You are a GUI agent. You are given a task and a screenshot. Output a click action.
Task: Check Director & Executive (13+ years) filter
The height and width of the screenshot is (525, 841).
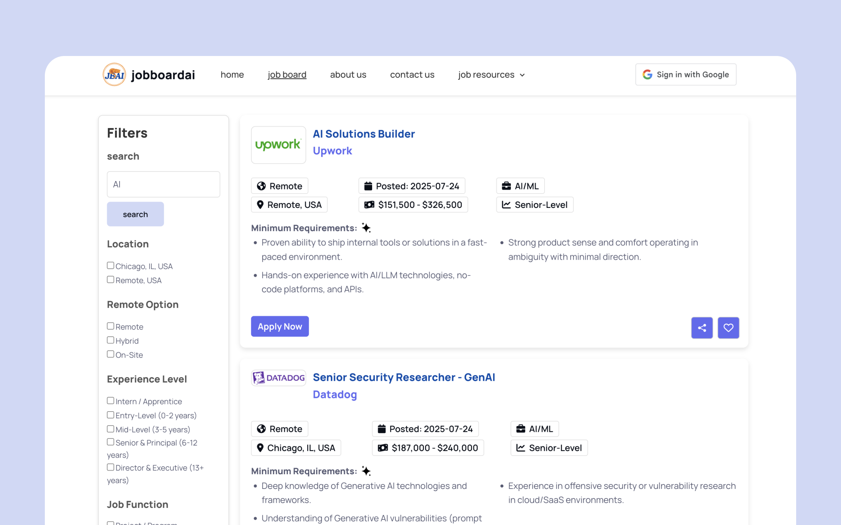coord(110,467)
